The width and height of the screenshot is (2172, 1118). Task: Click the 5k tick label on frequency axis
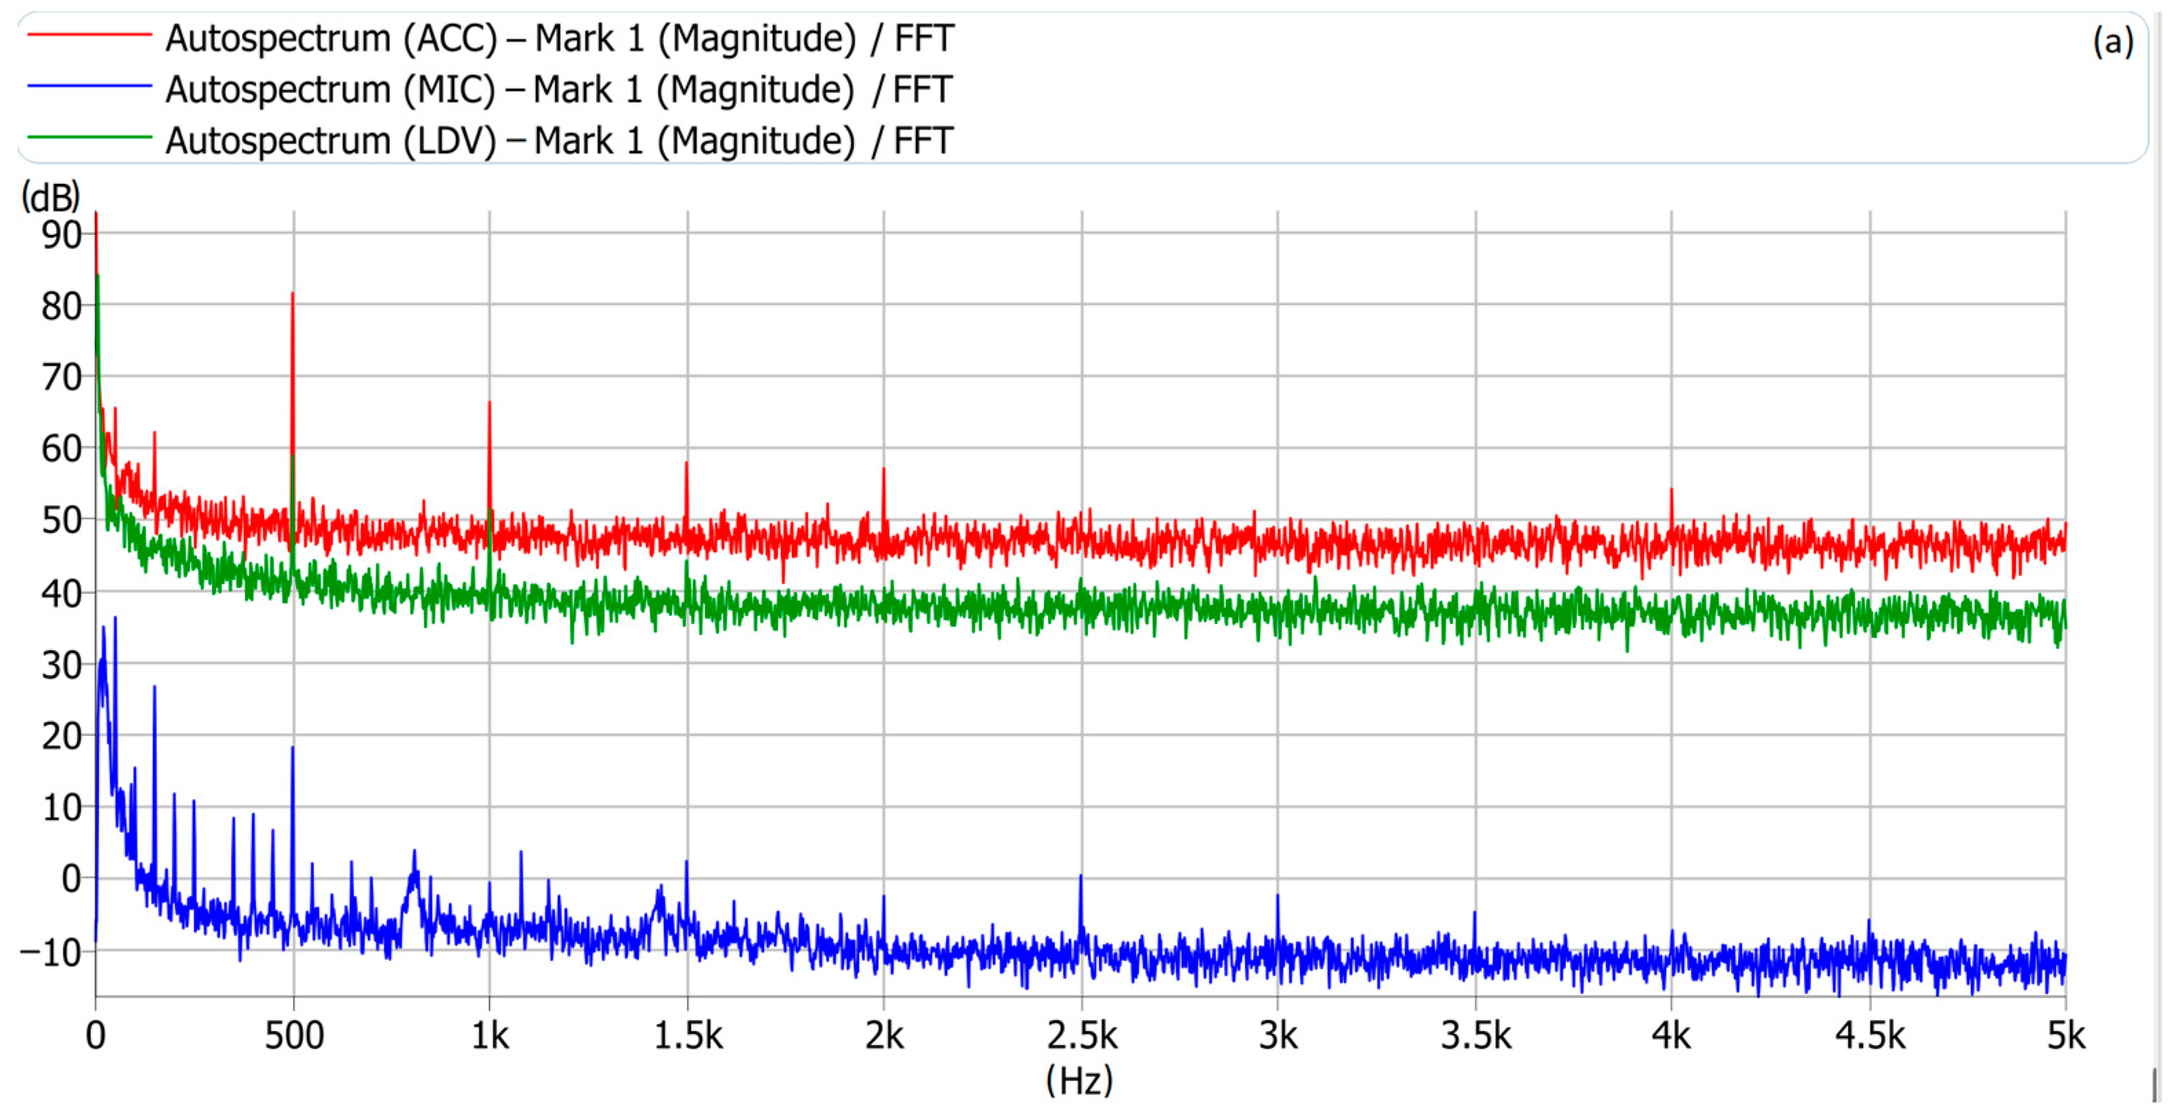click(x=2066, y=1035)
